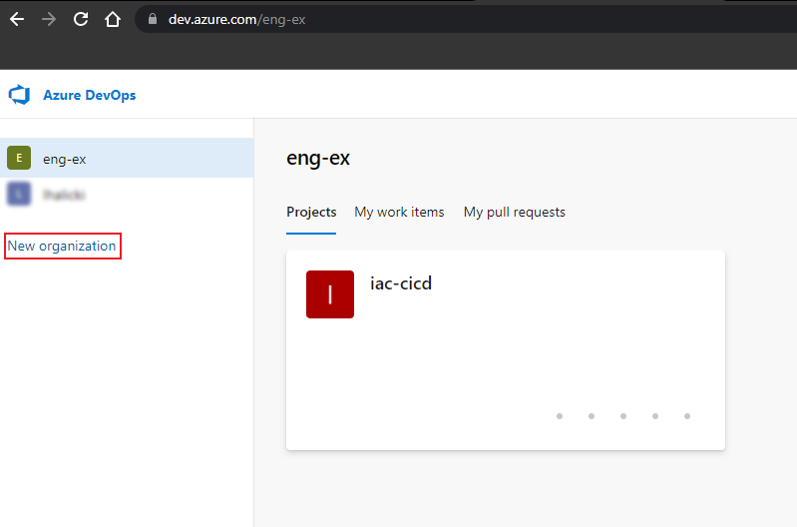
Task: Go back using the browser back arrow
Action: 17,19
